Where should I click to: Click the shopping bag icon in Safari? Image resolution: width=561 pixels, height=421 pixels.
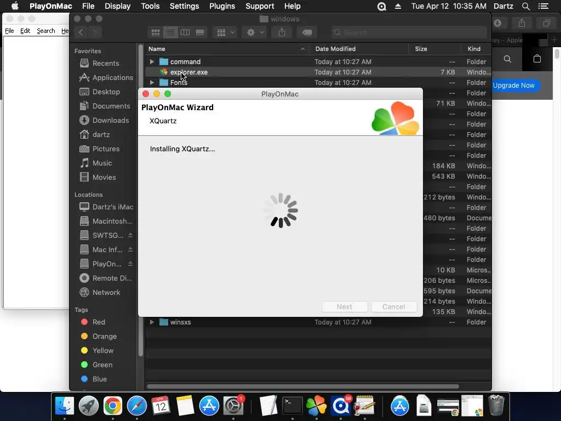coord(537,59)
